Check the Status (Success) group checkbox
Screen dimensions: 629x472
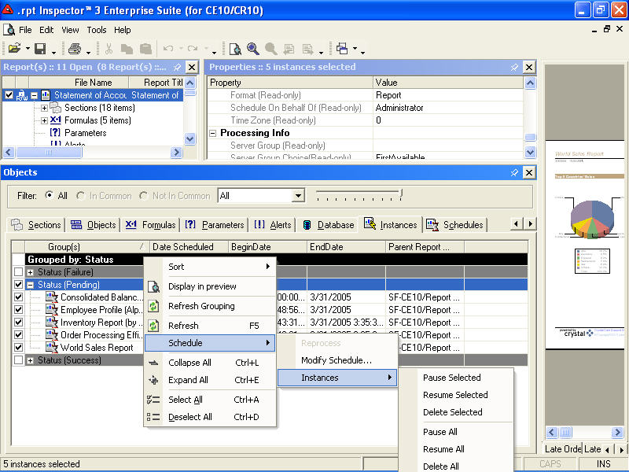pyautogui.click(x=18, y=360)
